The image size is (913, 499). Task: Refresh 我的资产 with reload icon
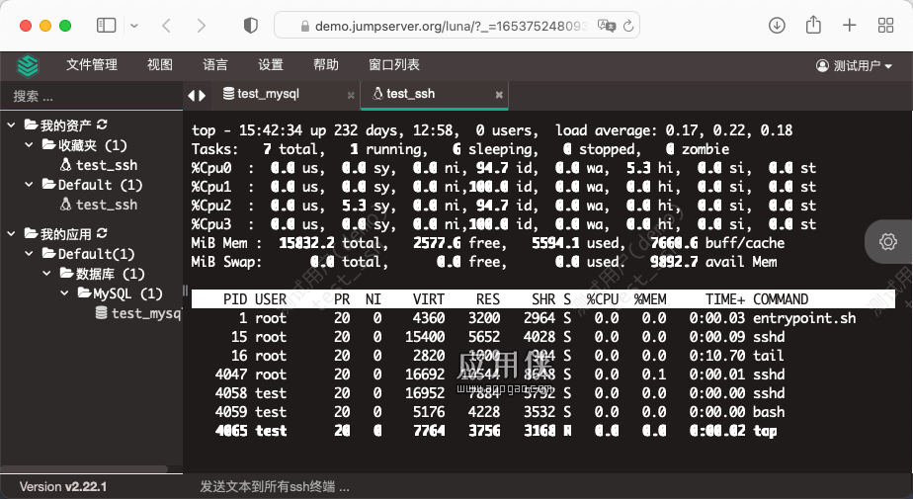[102, 125]
